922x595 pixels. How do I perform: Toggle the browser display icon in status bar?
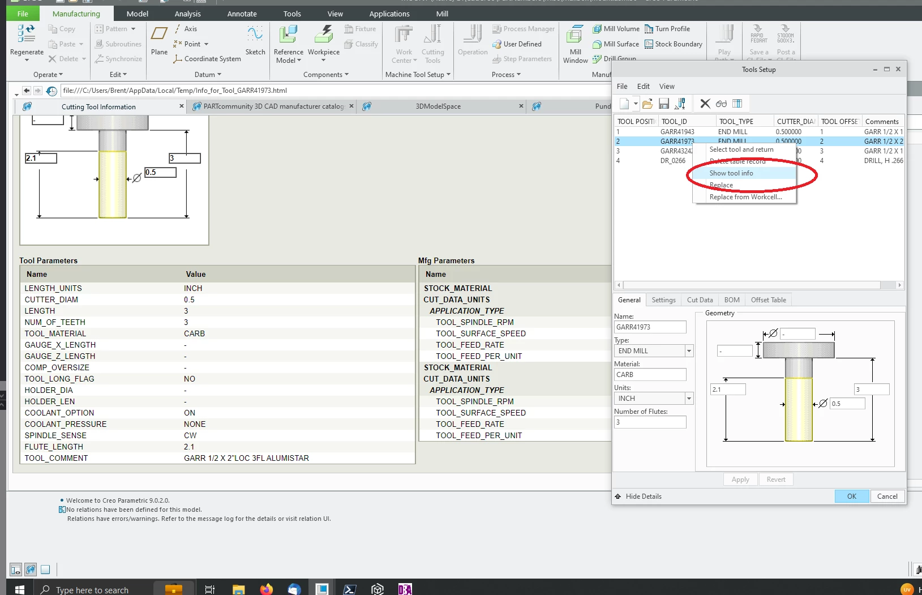click(31, 570)
